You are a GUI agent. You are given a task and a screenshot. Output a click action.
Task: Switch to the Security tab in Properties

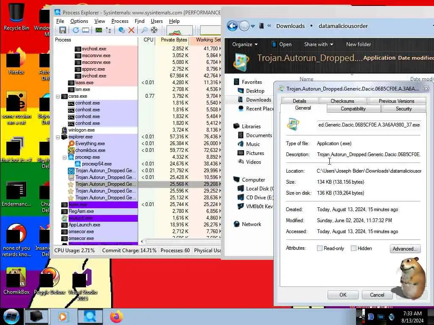pos(403,109)
